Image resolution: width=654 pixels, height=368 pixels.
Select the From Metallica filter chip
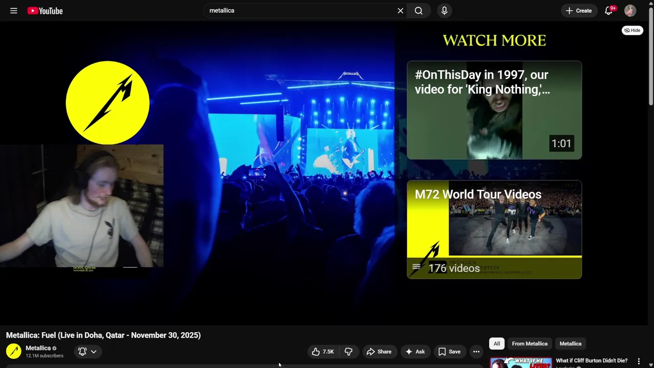[530, 343]
